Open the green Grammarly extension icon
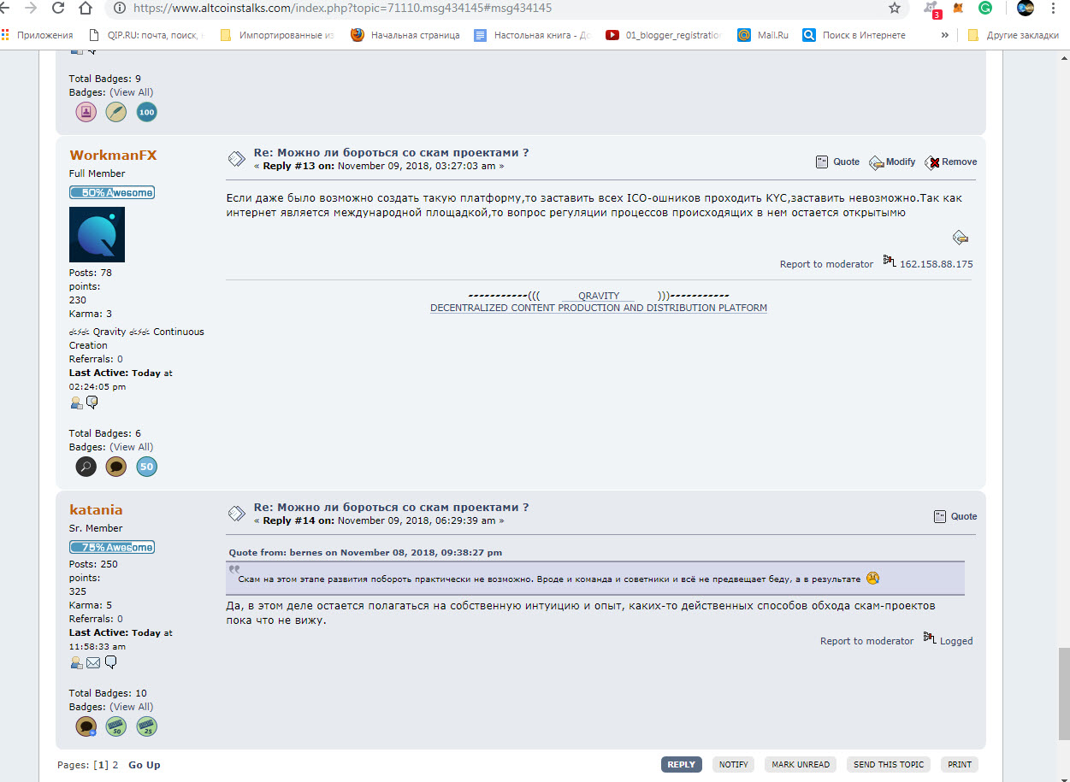 [x=985, y=9]
